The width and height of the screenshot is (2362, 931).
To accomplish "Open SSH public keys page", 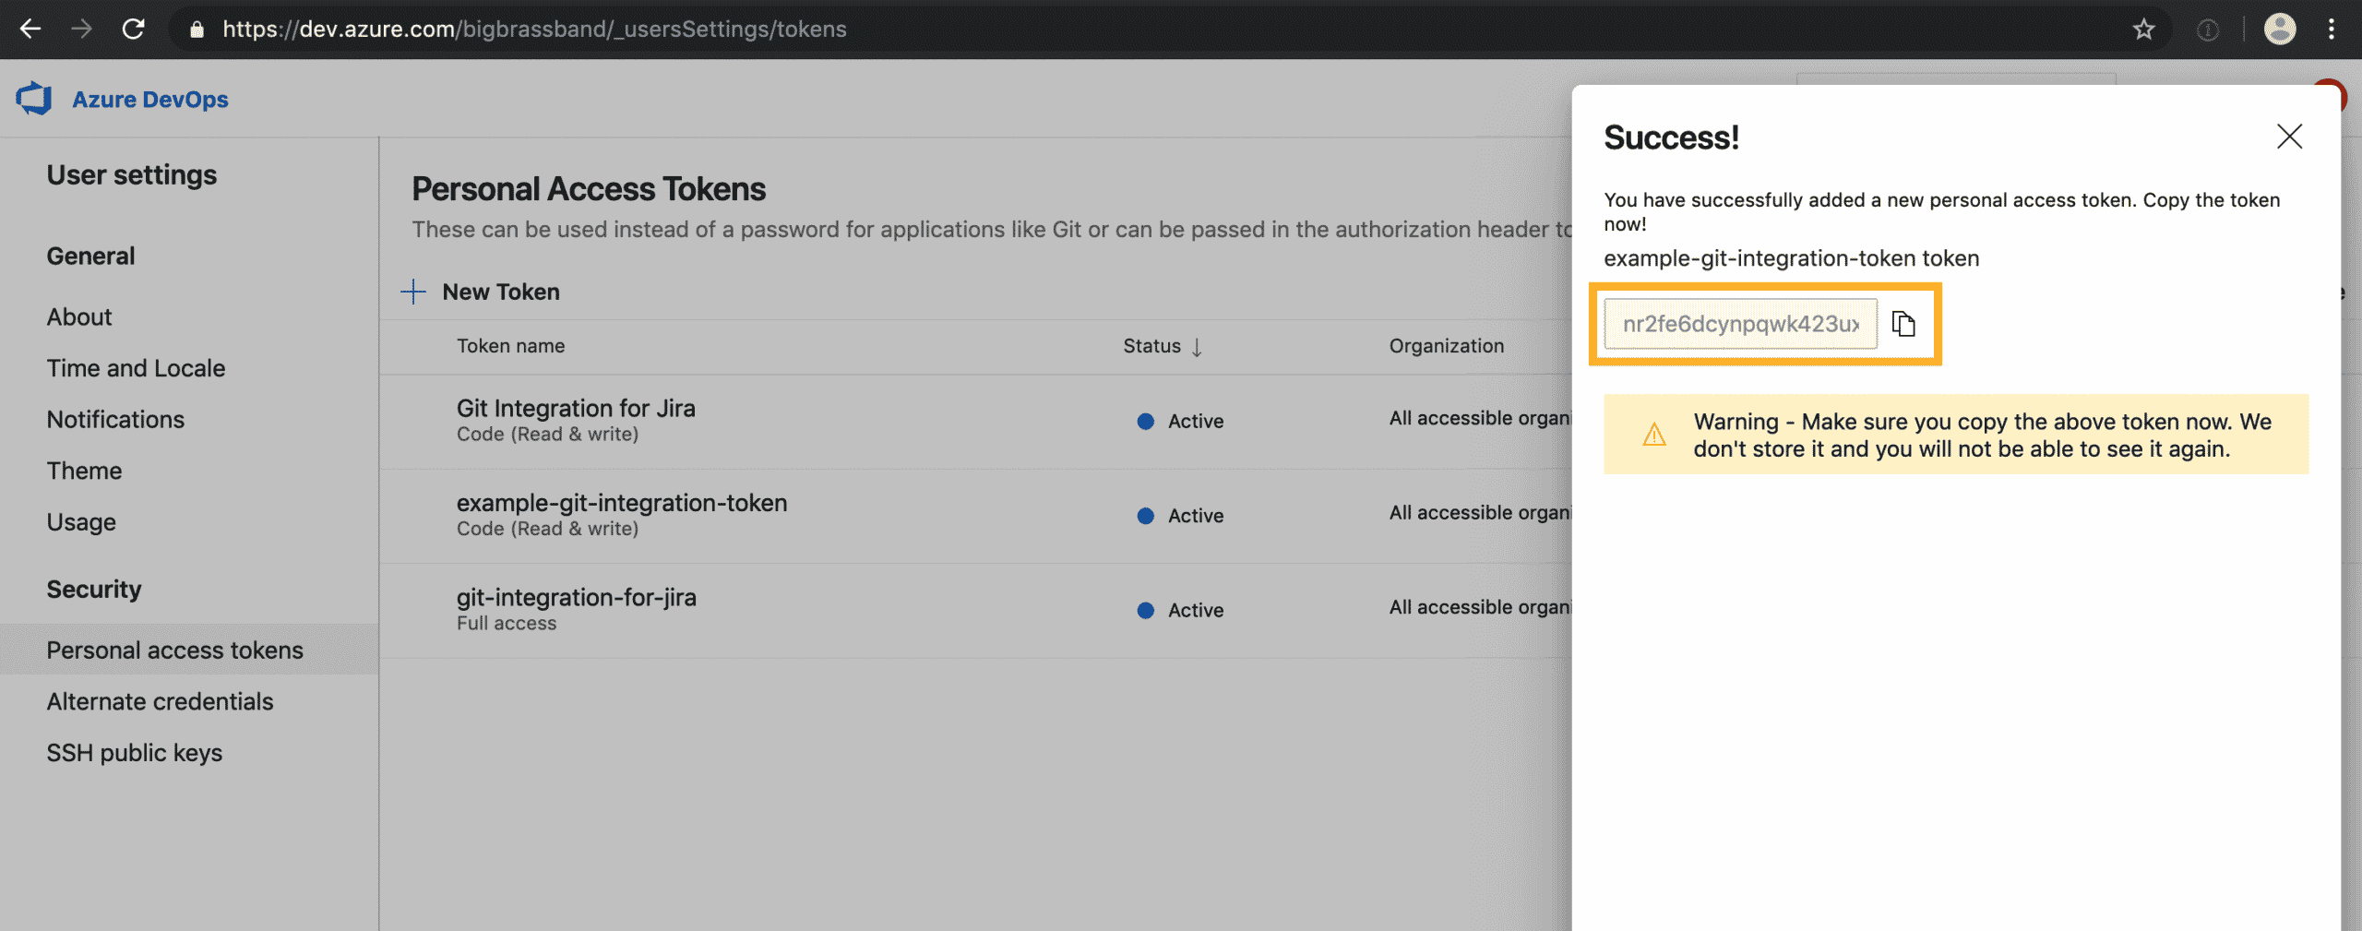I will (135, 753).
